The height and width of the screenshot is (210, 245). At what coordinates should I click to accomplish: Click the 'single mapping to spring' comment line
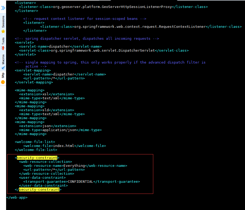(110, 62)
